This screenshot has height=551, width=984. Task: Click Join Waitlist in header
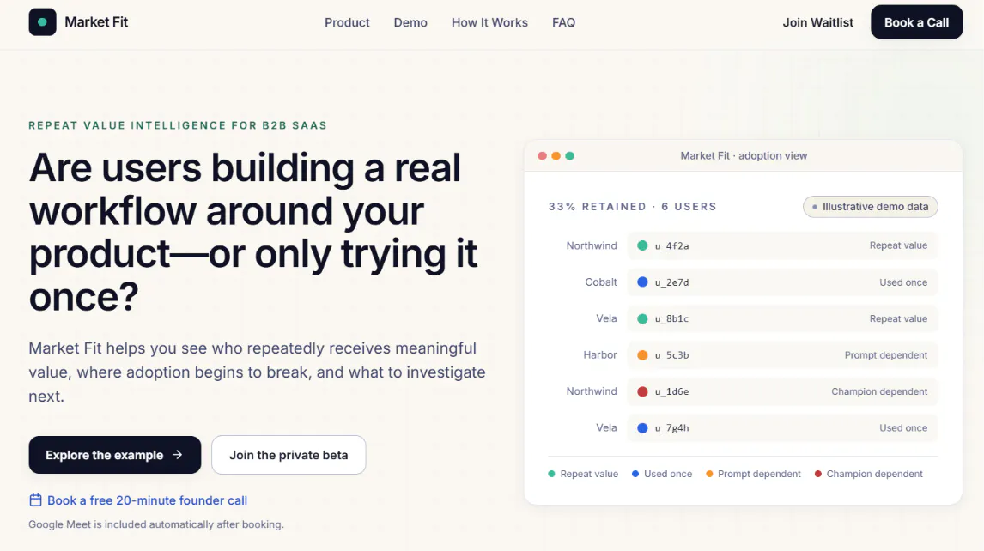tap(817, 22)
